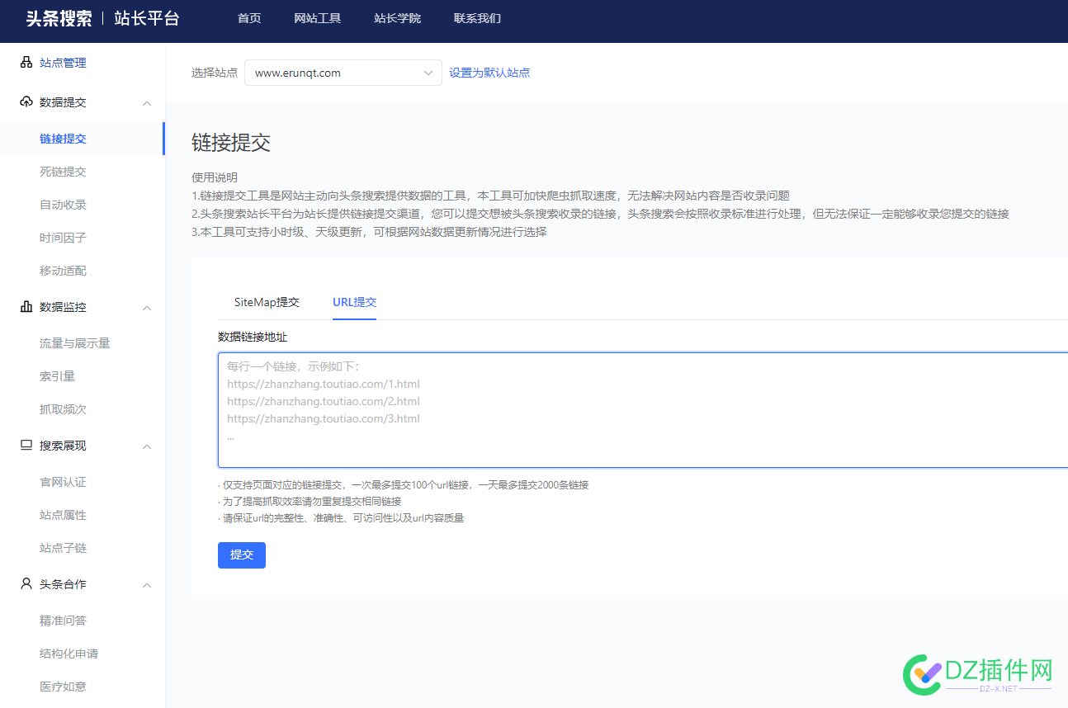Viewport: 1068px width, 708px height.
Task: Click the 站点管理 sidebar icon
Action: 26,63
